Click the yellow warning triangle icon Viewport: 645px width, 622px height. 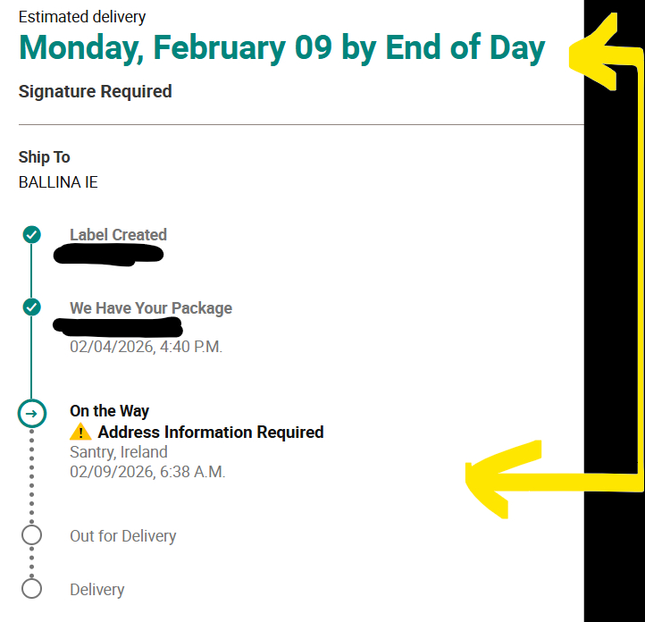click(80, 433)
